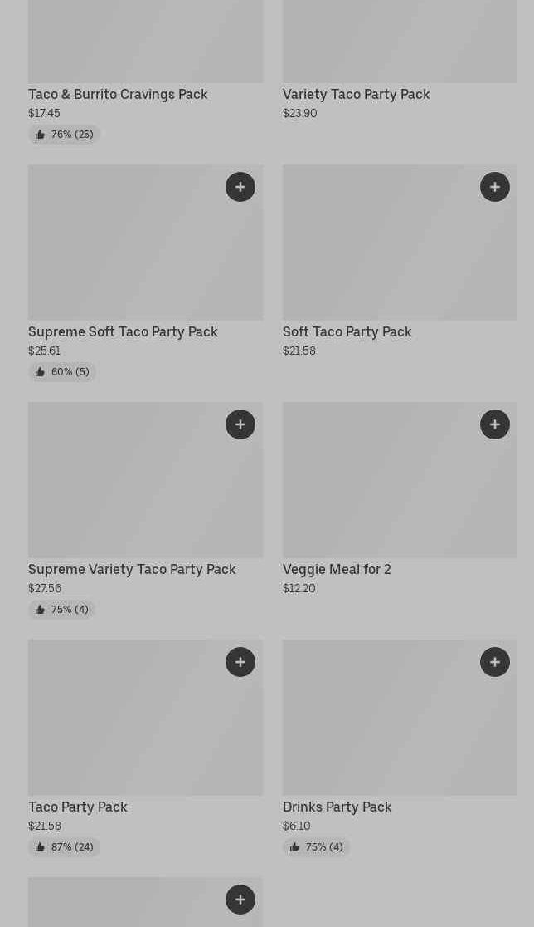Screen dimensions: 534x927
Task: Open the Taco & Burrito Cravings Pack title
Action: 118,95
